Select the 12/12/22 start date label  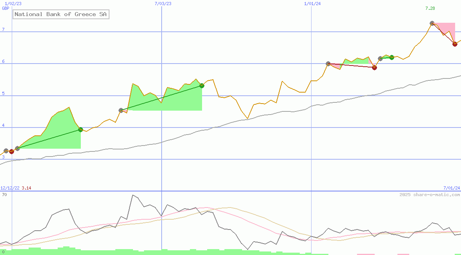click(10, 188)
